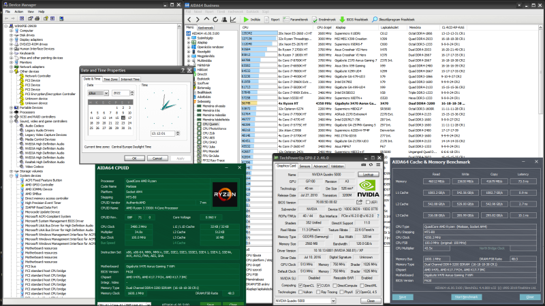Open month dropdown in Date and Time
This screenshot has width=545, height=306.
106,93
